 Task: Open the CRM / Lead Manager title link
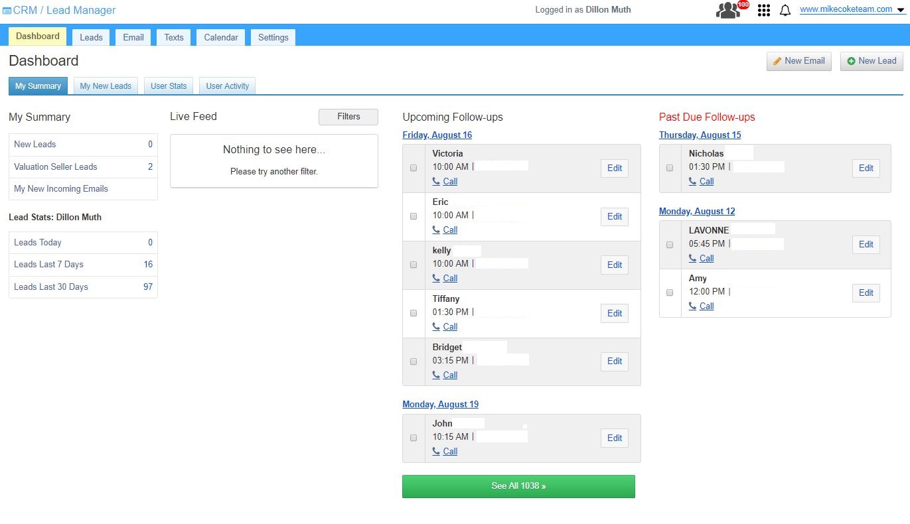coord(64,11)
